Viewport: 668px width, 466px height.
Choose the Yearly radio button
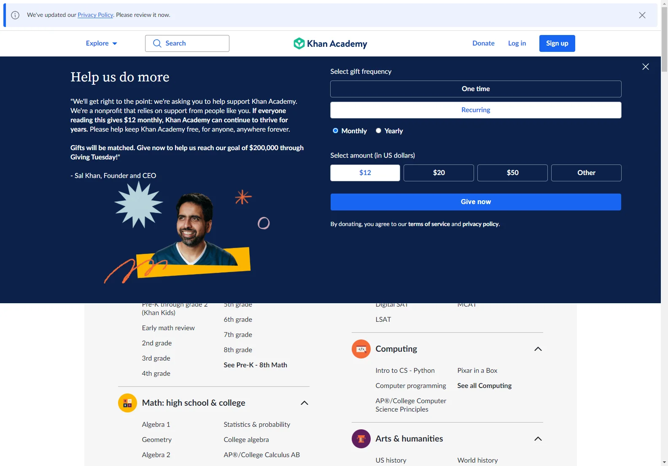click(378, 131)
